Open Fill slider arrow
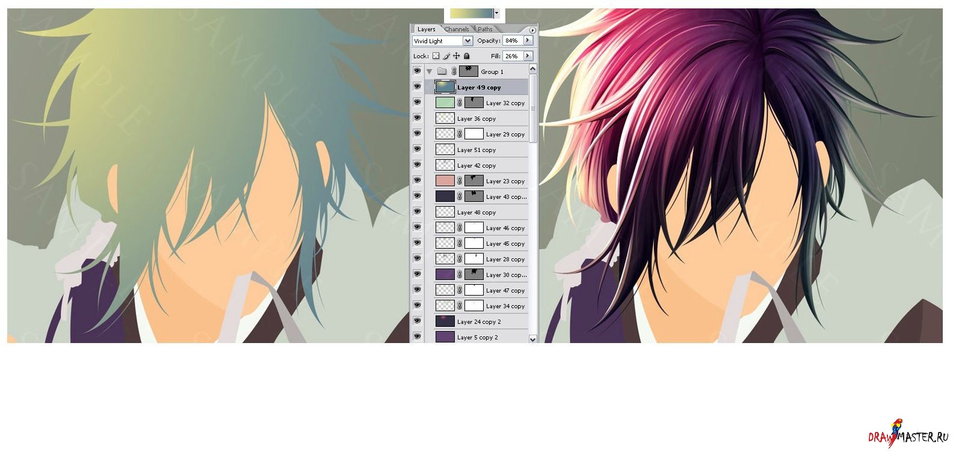 point(528,56)
